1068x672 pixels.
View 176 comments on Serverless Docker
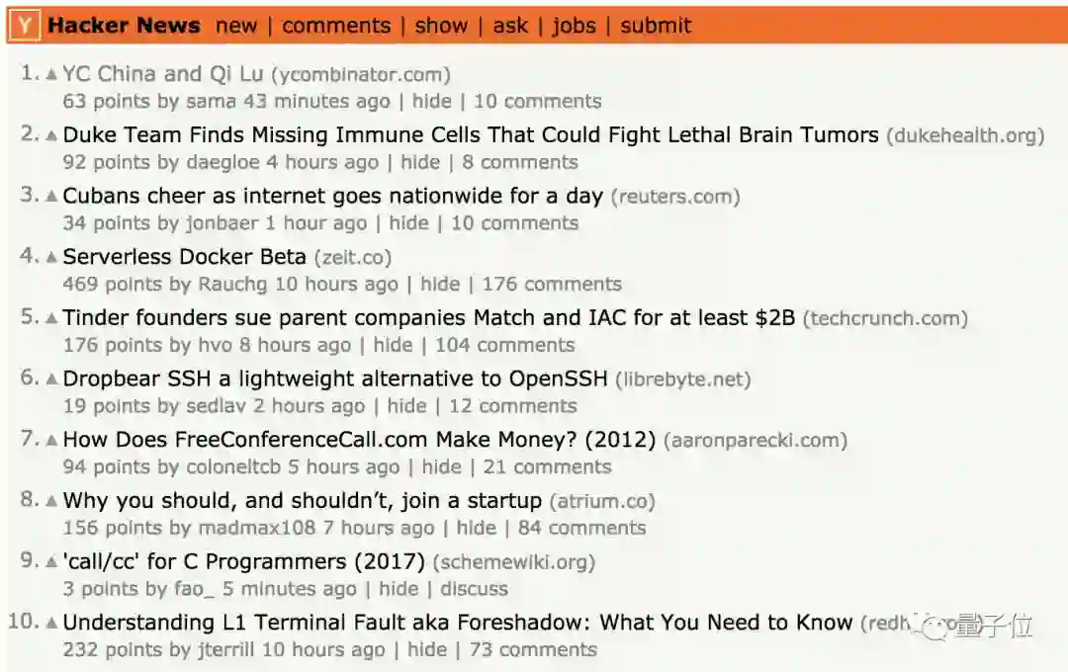pos(552,284)
